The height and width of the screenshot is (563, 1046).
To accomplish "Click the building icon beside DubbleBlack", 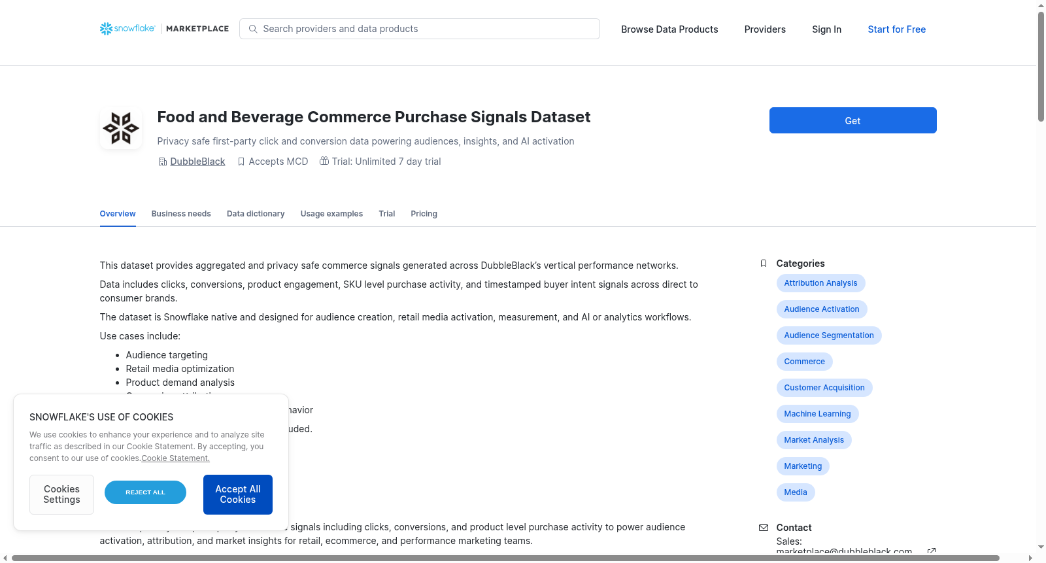I will [163, 162].
